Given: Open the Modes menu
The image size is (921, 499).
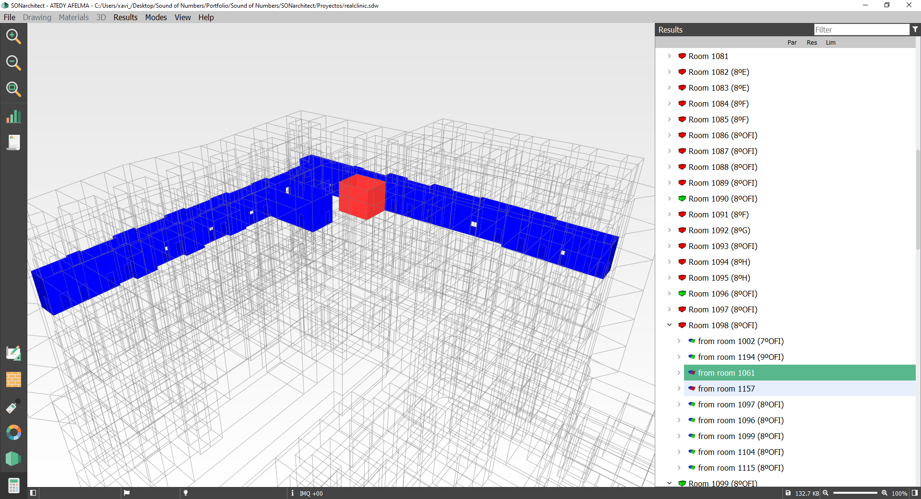Looking at the screenshot, I should (x=156, y=17).
